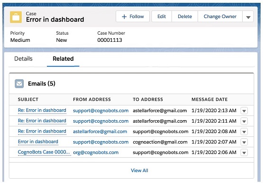The image size is (263, 183).
Task: Click the Emails envelope icon
Action: click(19, 84)
